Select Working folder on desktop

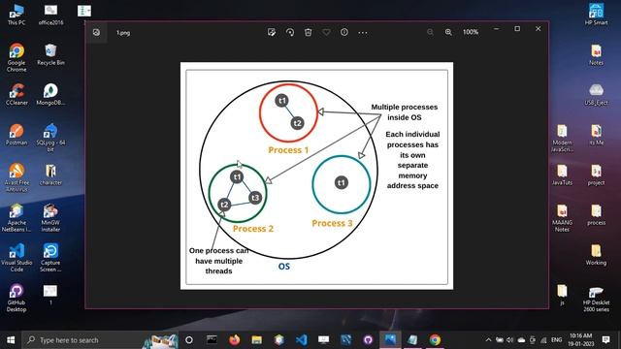tap(596, 254)
